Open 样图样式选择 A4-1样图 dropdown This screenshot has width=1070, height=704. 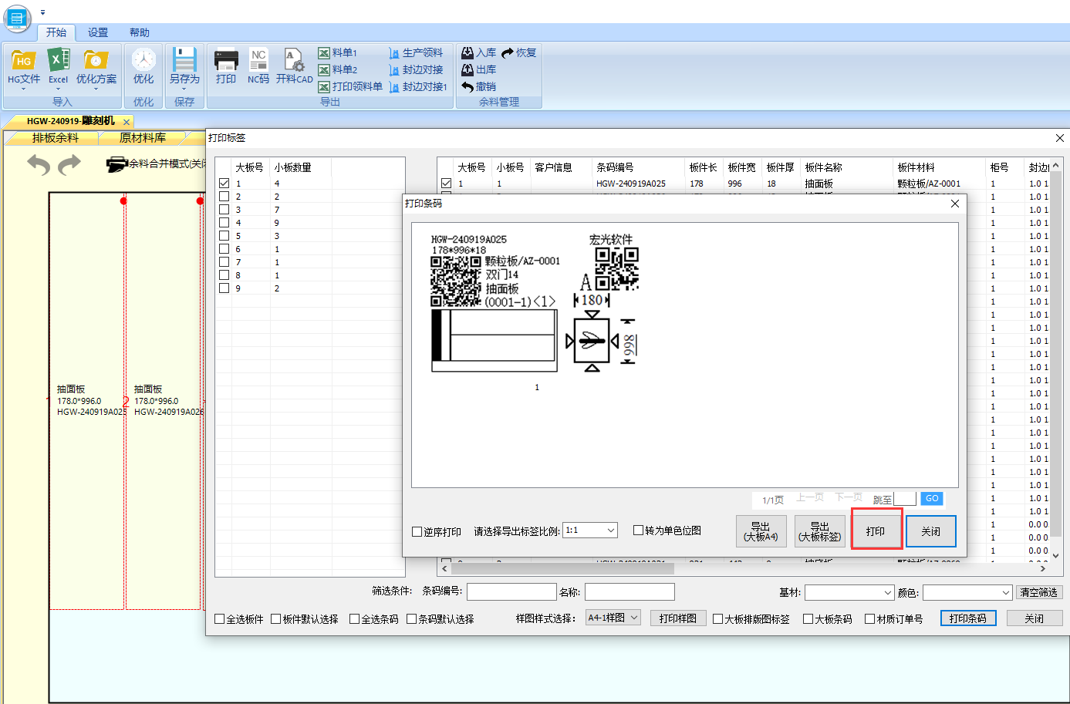coord(613,618)
